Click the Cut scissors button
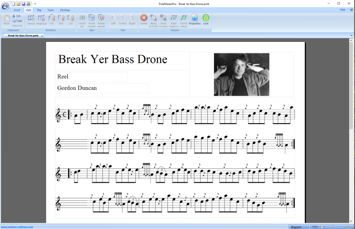This screenshot has height=229, width=355. [16, 16]
